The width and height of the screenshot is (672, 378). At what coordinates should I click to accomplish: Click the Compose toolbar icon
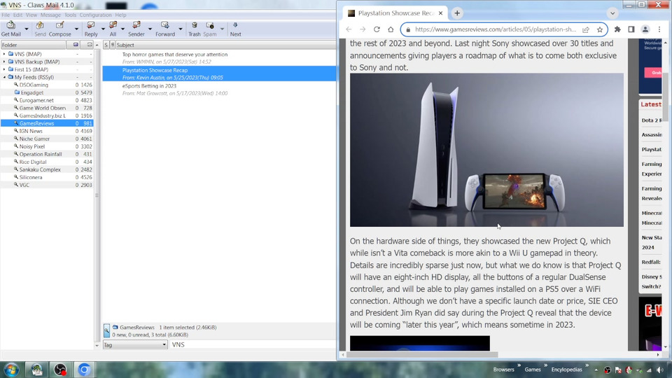(x=60, y=29)
